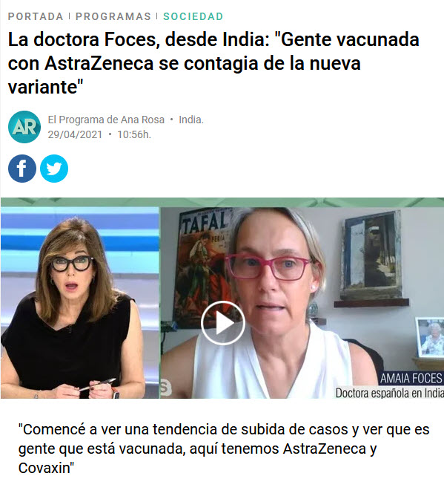Click the AMAIA FOCES name caption
The height and width of the screenshot is (499, 444).
[x=411, y=378]
